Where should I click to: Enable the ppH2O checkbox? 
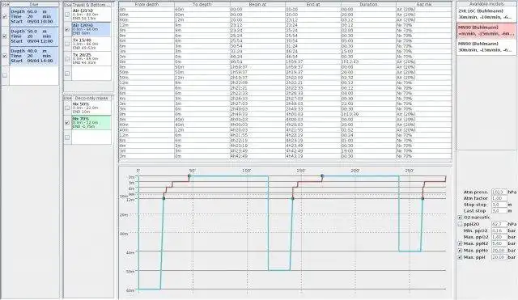(x=460, y=224)
